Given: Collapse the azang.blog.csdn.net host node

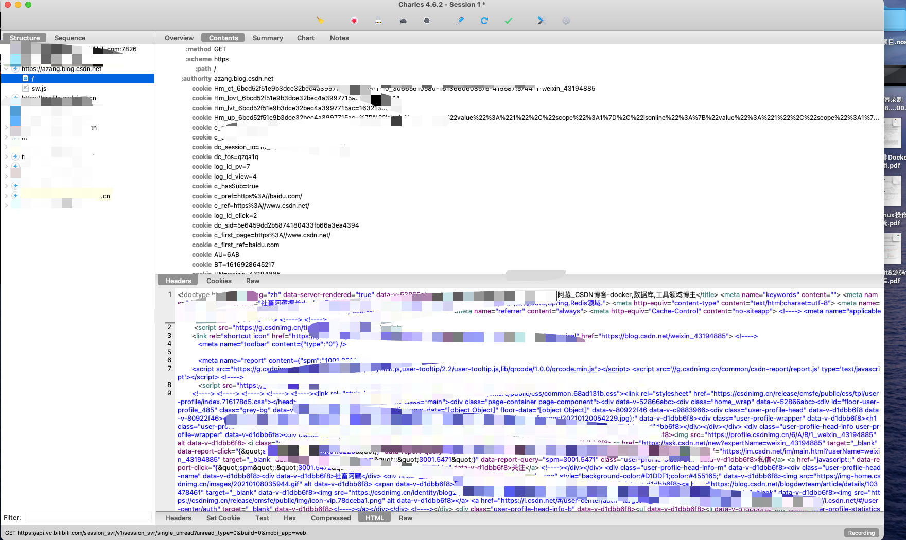Looking at the screenshot, I should 6,68.
